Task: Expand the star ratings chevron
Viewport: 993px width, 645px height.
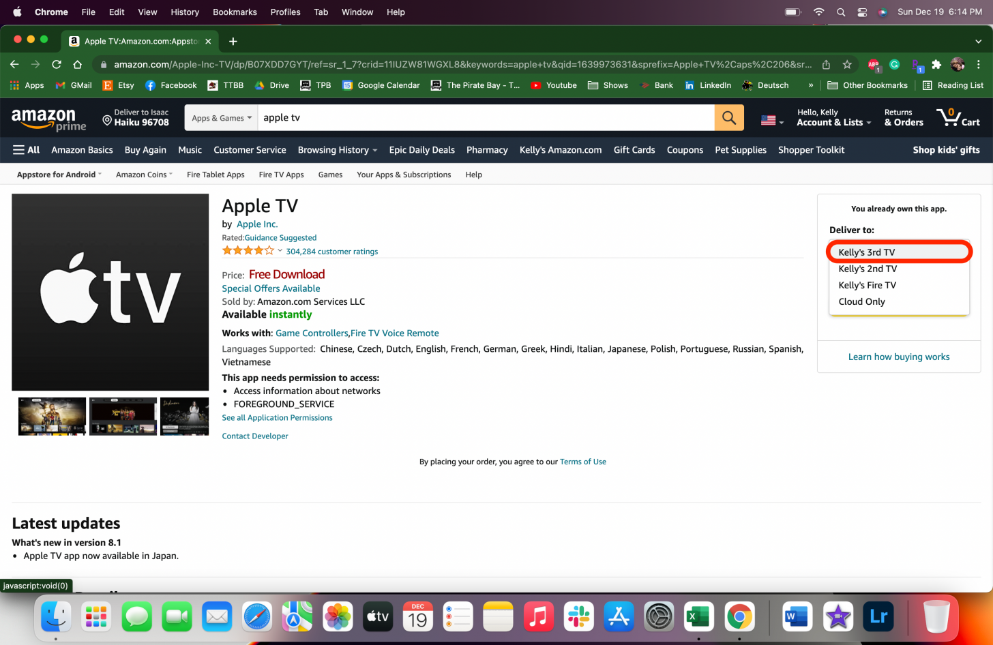Action: (x=280, y=251)
